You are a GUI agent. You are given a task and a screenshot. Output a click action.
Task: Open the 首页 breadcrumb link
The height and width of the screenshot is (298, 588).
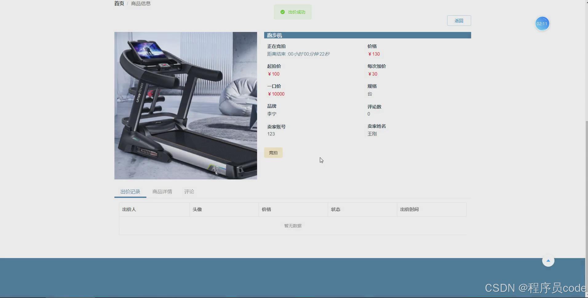click(x=119, y=3)
